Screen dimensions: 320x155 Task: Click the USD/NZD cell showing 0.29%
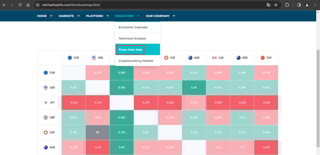click(242, 88)
